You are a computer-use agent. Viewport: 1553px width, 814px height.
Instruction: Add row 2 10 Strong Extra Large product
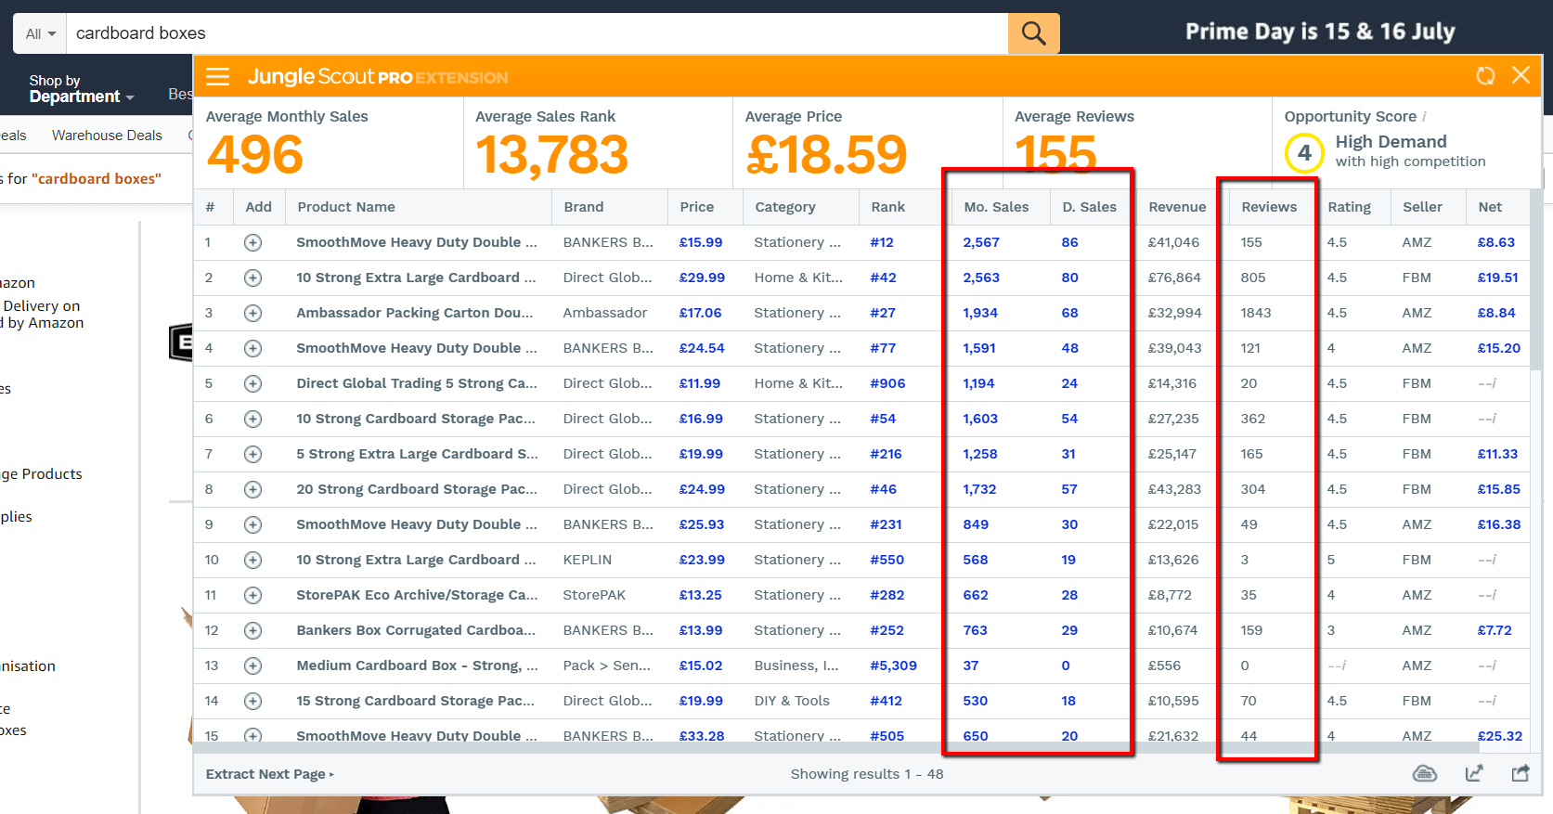[x=252, y=278]
